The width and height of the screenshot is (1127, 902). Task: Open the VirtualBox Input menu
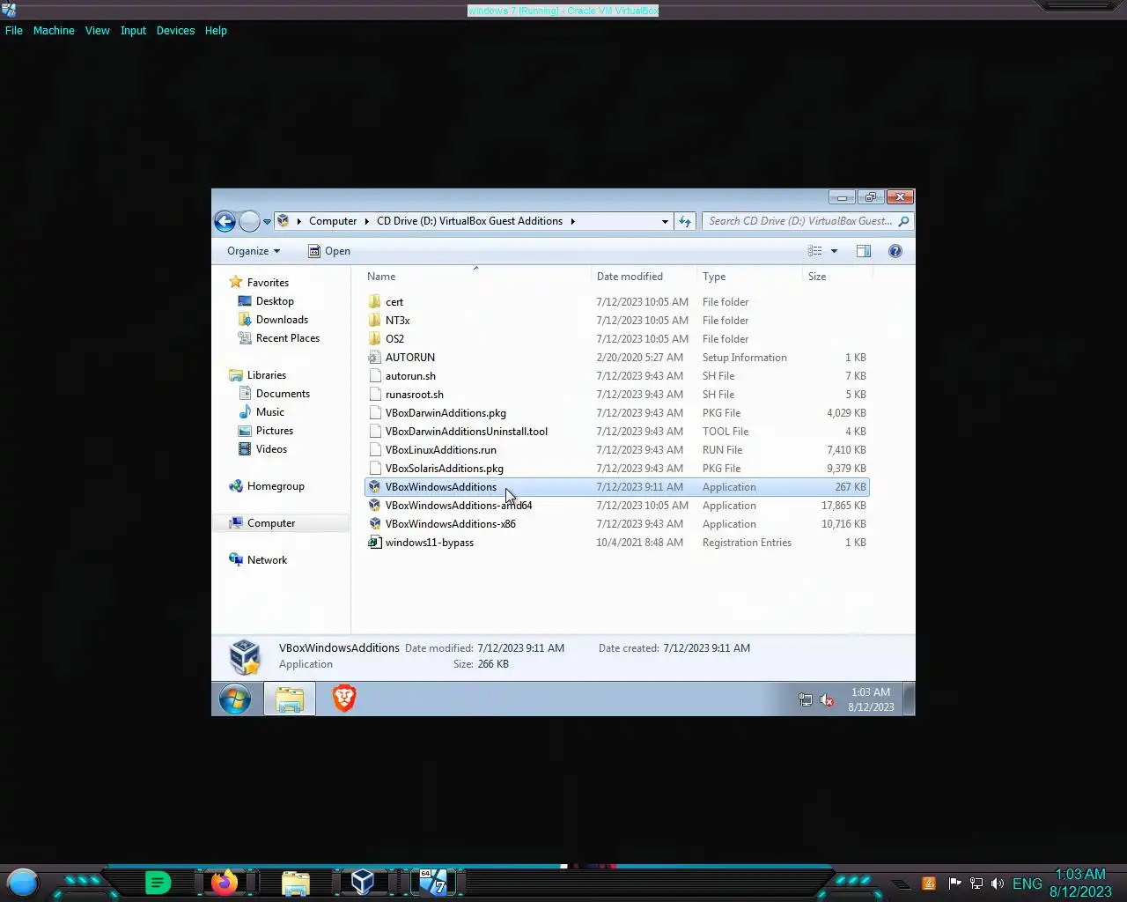click(x=133, y=31)
